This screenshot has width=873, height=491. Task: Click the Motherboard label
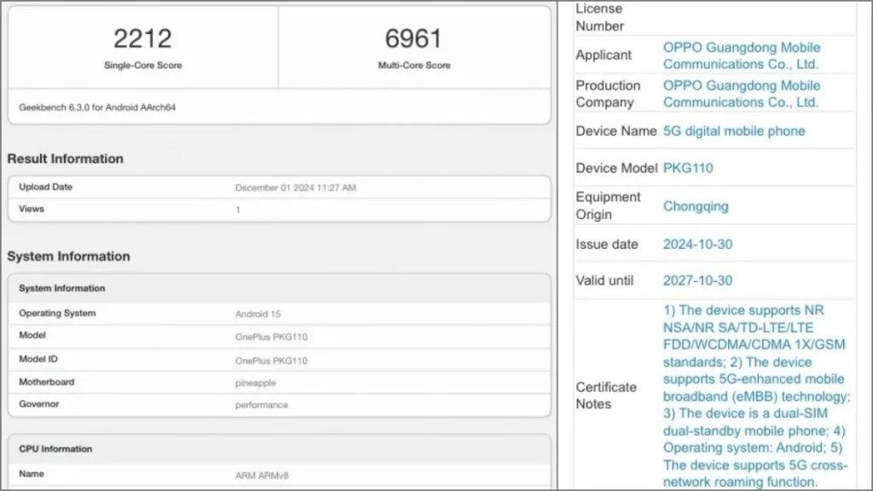point(46,382)
